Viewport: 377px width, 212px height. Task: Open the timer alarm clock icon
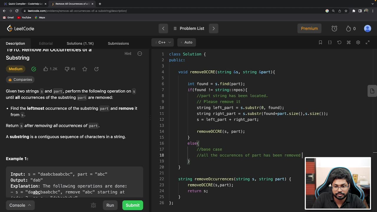pos(334,29)
